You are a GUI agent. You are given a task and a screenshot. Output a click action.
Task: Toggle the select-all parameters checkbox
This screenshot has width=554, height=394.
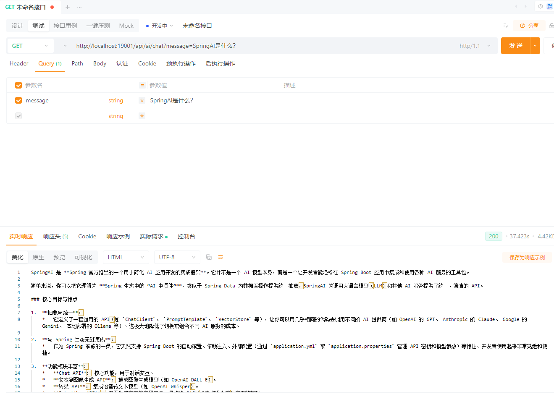pyautogui.click(x=18, y=85)
